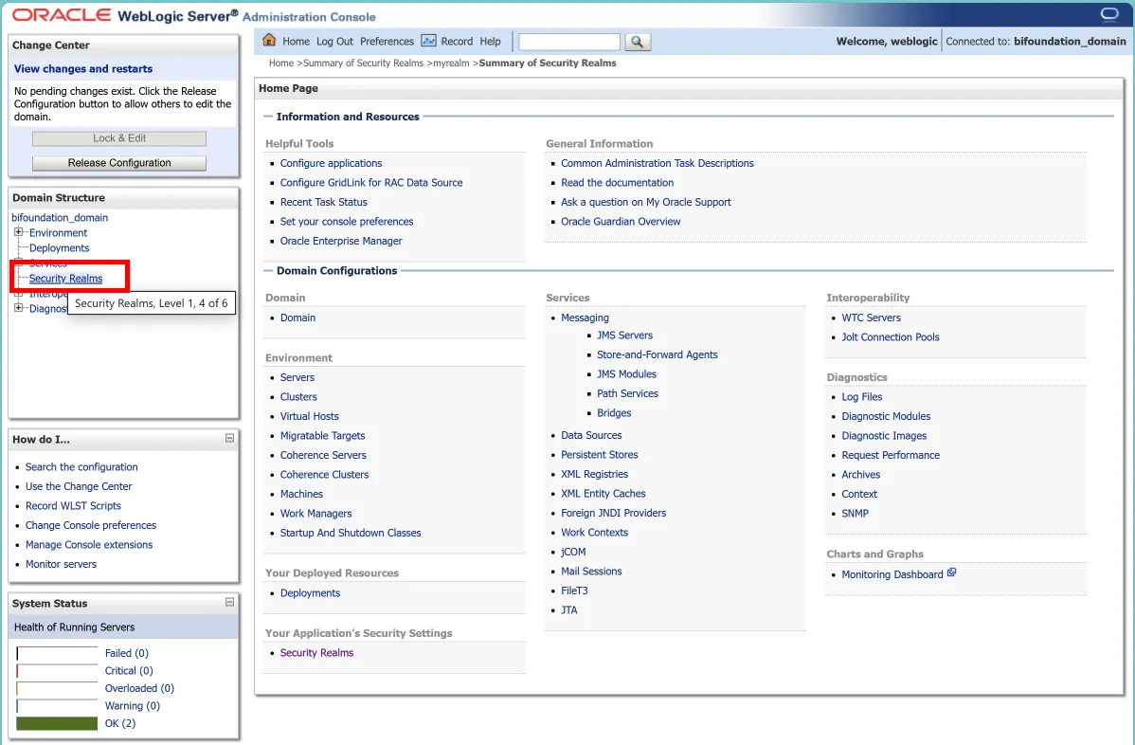Open the JMS Modules link
Screen dimensions: 1135x745
(x=626, y=374)
